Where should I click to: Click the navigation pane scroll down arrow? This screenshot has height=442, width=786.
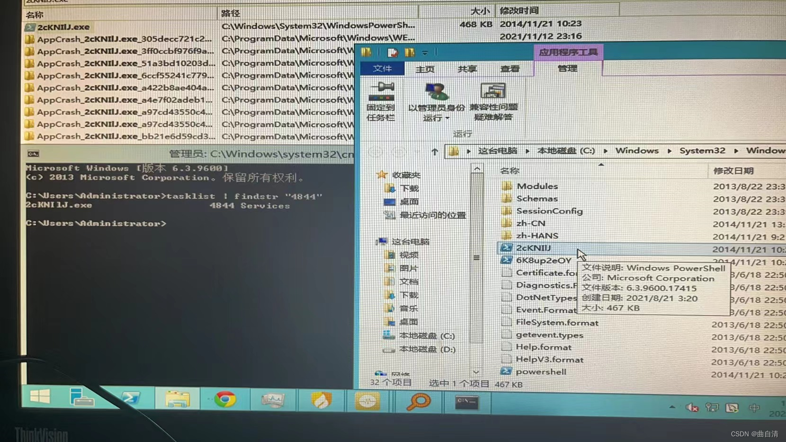pyautogui.click(x=476, y=372)
